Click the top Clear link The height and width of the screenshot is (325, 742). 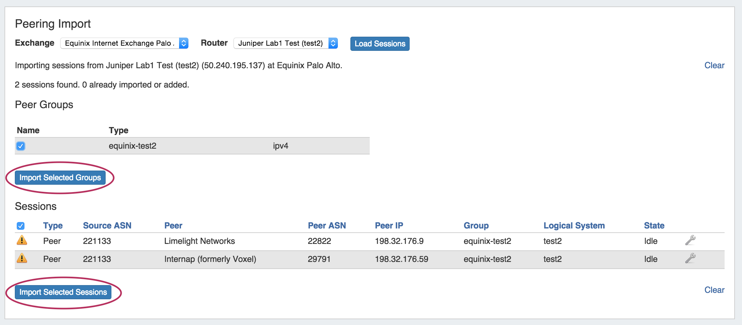click(714, 65)
